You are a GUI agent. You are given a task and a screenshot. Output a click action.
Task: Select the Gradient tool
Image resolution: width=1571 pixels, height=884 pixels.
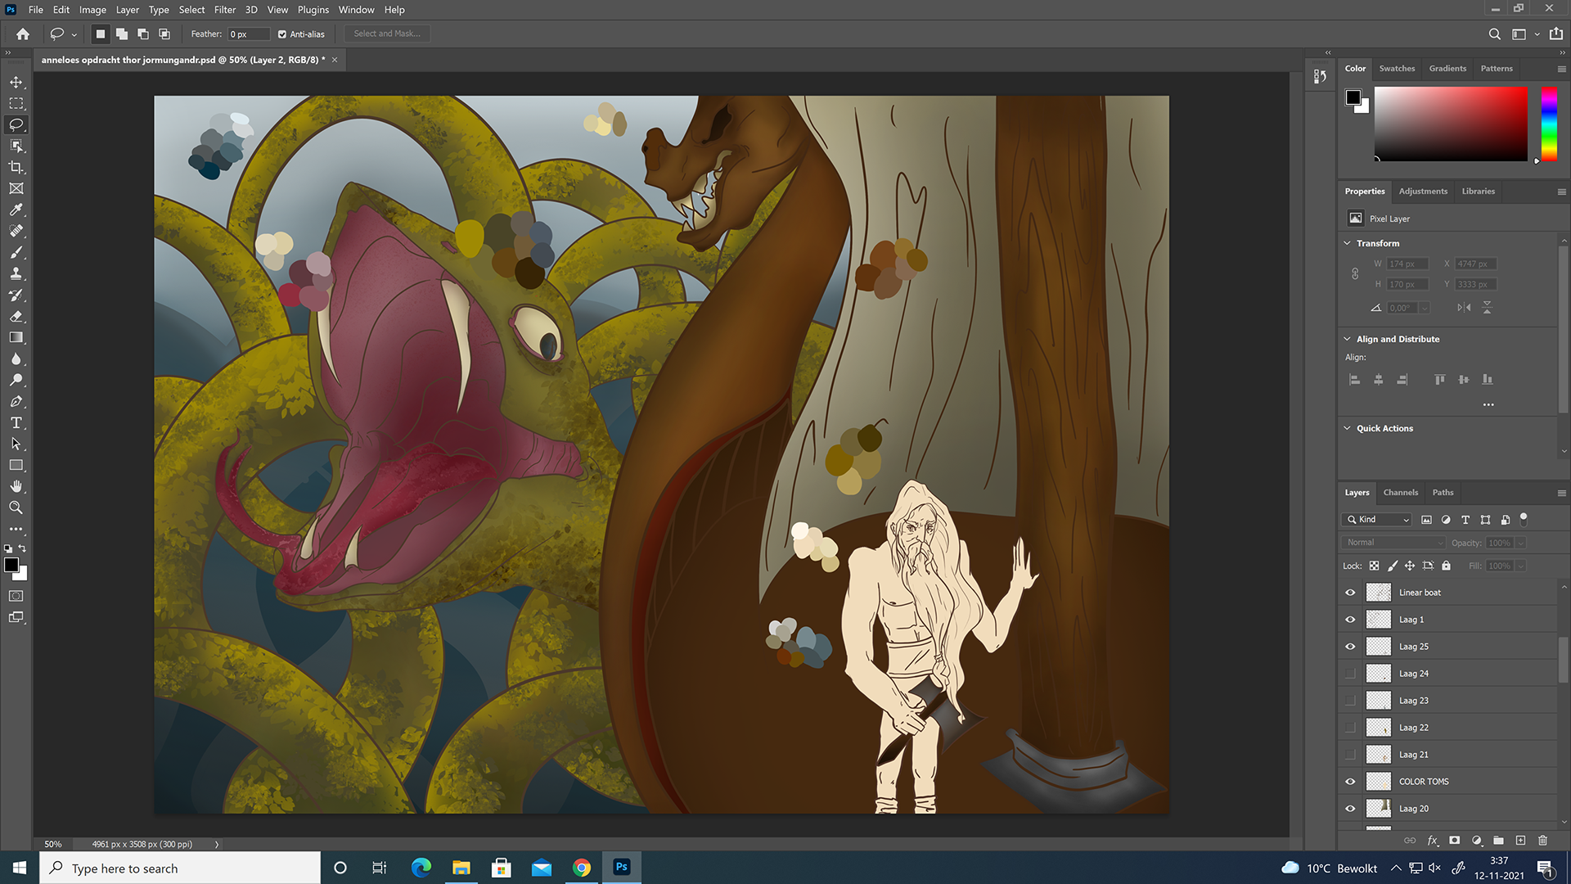click(x=16, y=337)
